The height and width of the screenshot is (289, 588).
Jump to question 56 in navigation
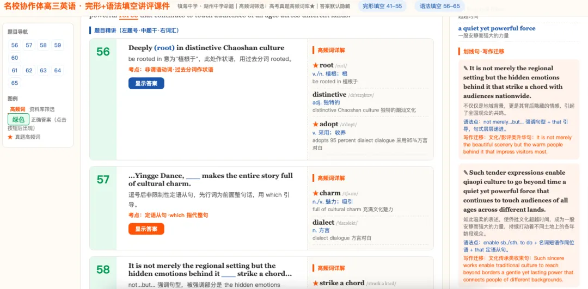click(15, 45)
